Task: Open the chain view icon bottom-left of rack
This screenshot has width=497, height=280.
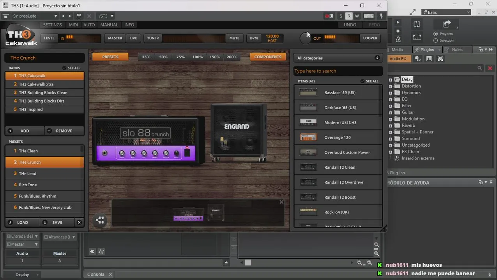Action: point(100,220)
